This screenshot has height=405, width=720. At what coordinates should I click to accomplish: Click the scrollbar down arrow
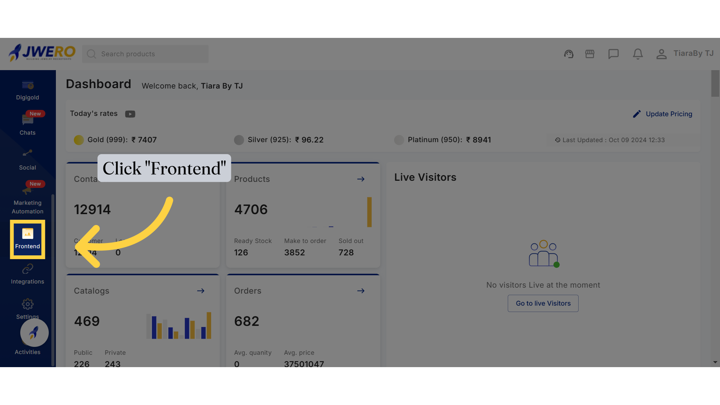tap(715, 362)
